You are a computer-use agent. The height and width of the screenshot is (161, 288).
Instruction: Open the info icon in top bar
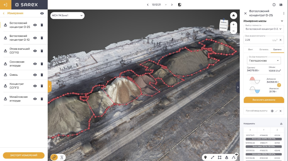[x=274, y=5]
